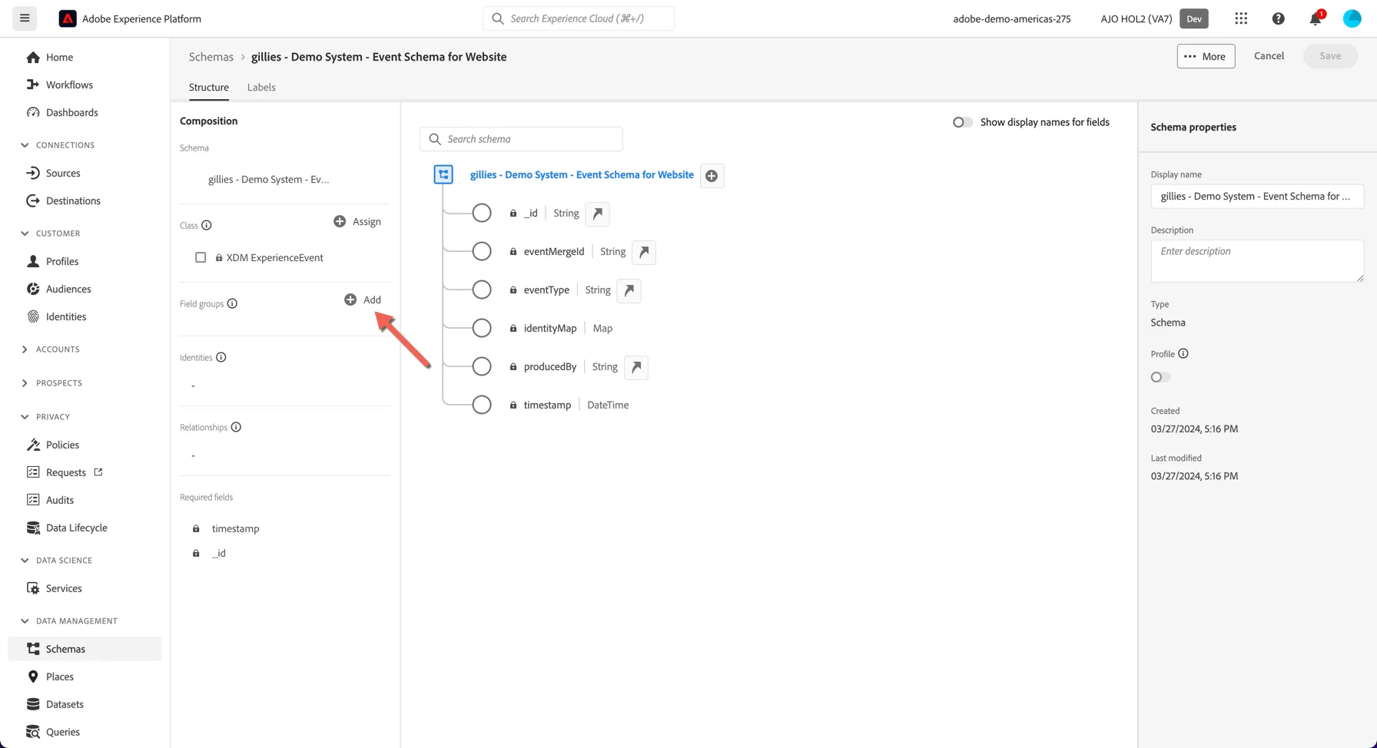Open the app switcher grid icon
This screenshot has width=1377, height=748.
pos(1241,18)
